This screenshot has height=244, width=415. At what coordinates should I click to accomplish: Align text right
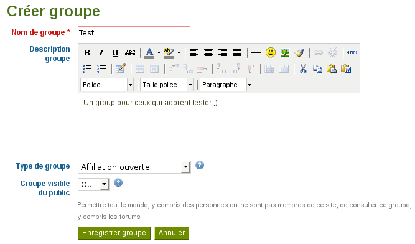click(x=223, y=53)
